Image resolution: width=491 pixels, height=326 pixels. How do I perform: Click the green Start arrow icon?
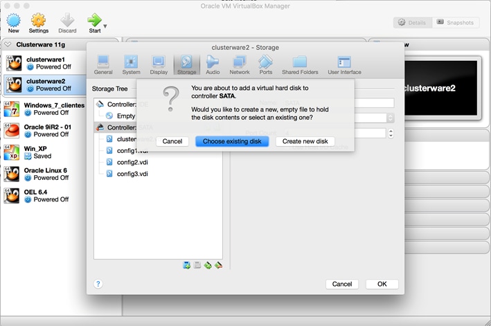tap(94, 20)
